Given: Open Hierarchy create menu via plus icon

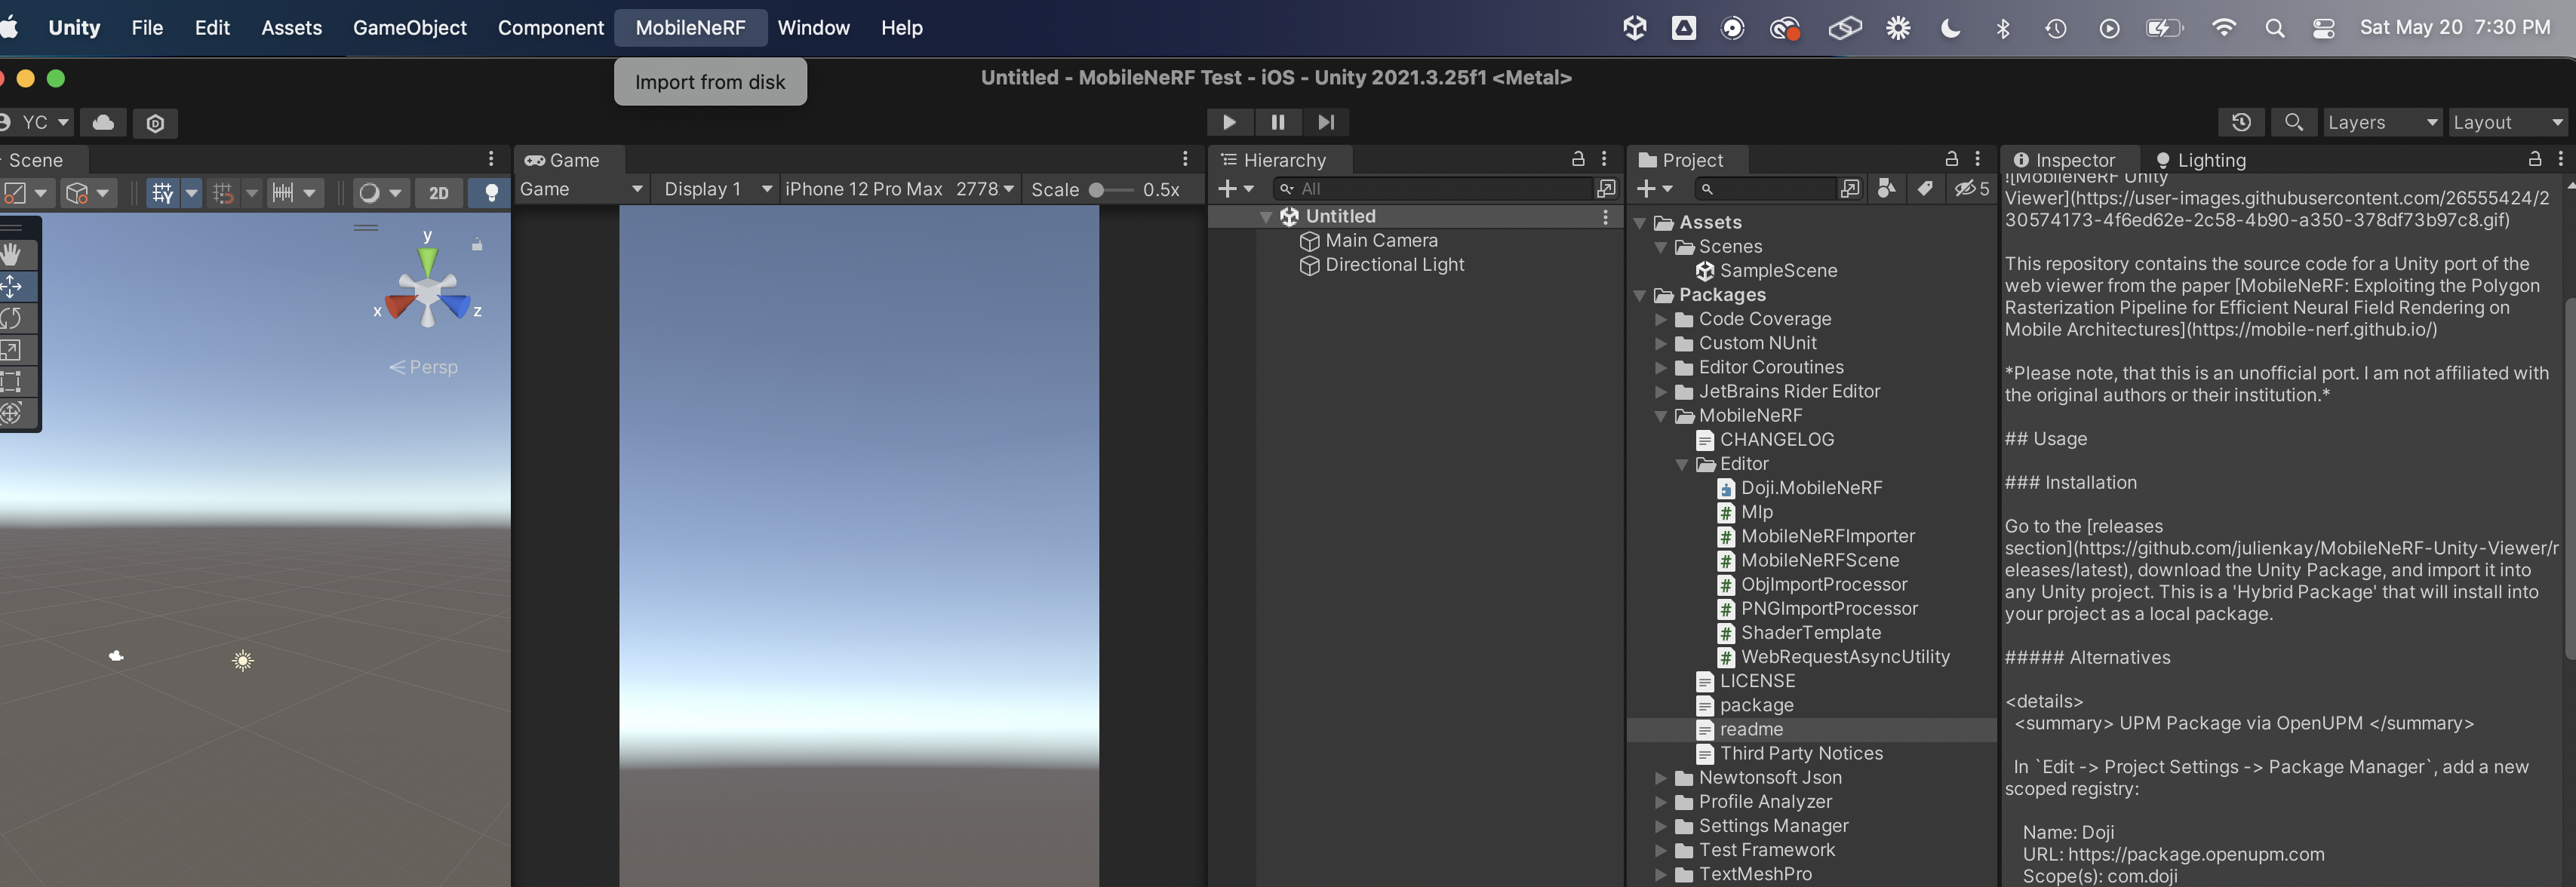Looking at the screenshot, I should coord(1229,189).
